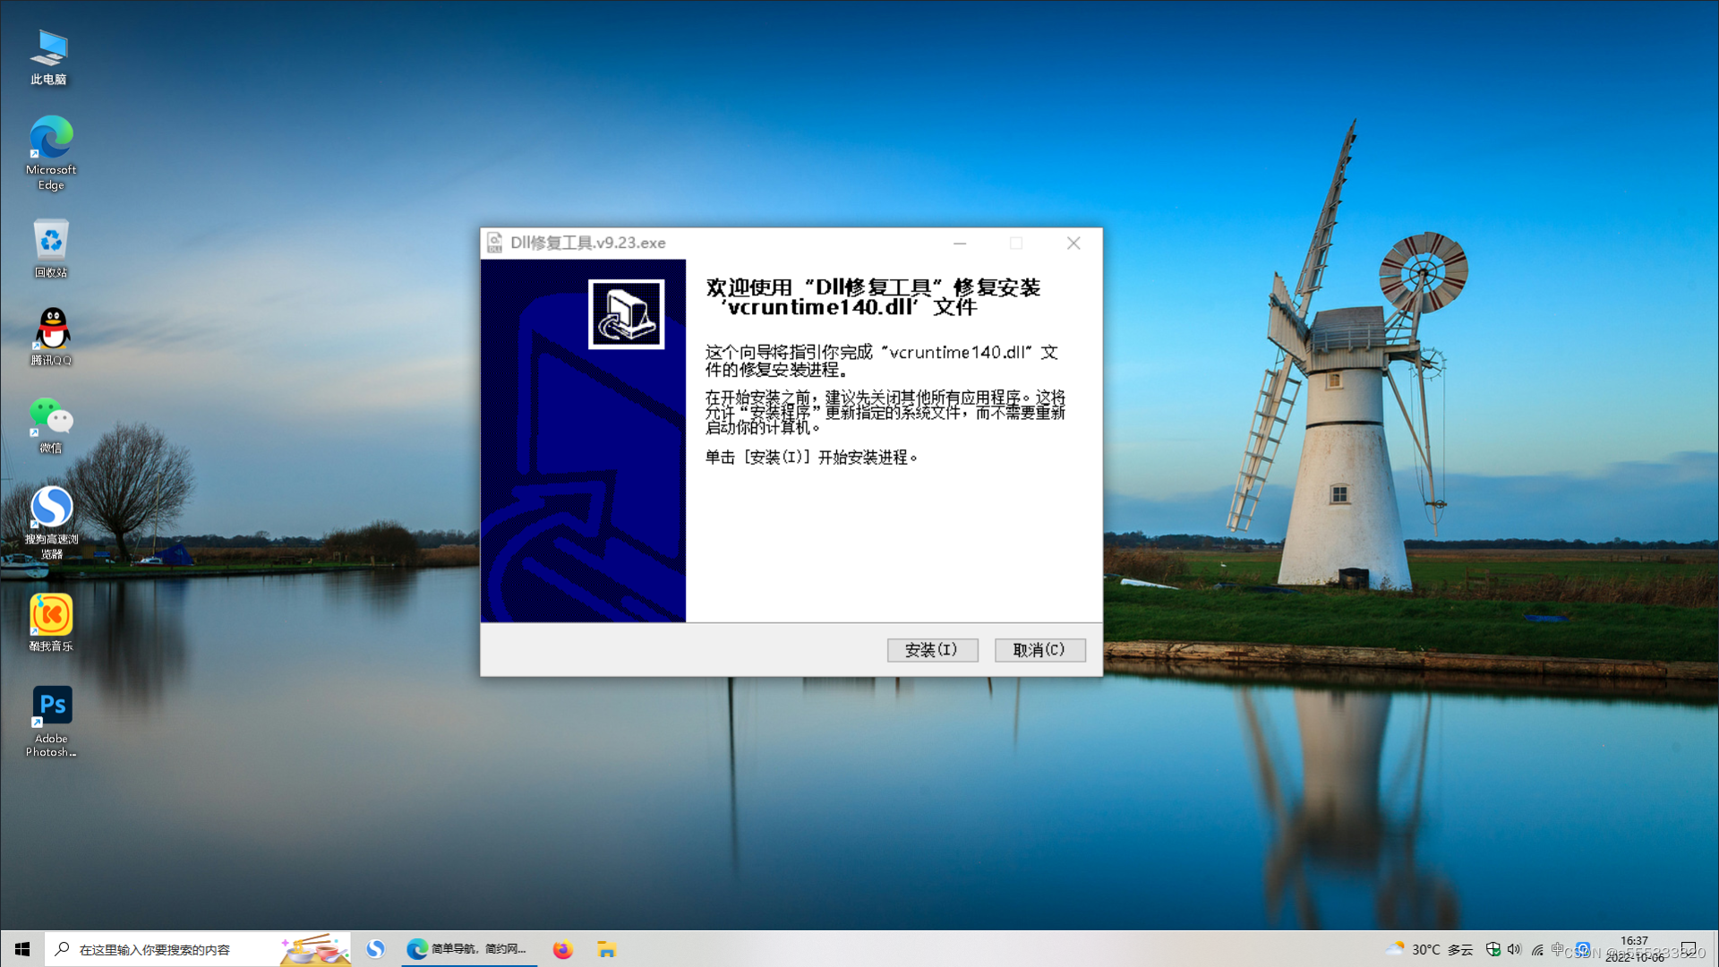The height and width of the screenshot is (967, 1719).
Task: Open File Explorer from the taskbar
Action: tap(607, 949)
